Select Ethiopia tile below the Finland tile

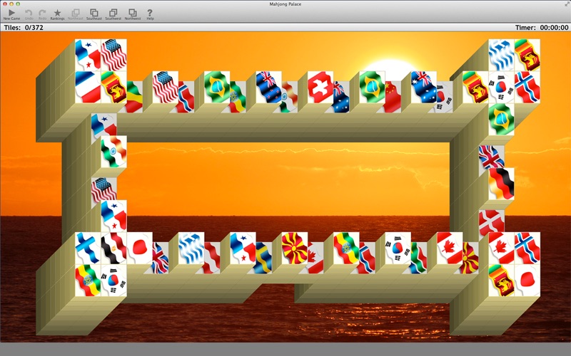coord(88,280)
